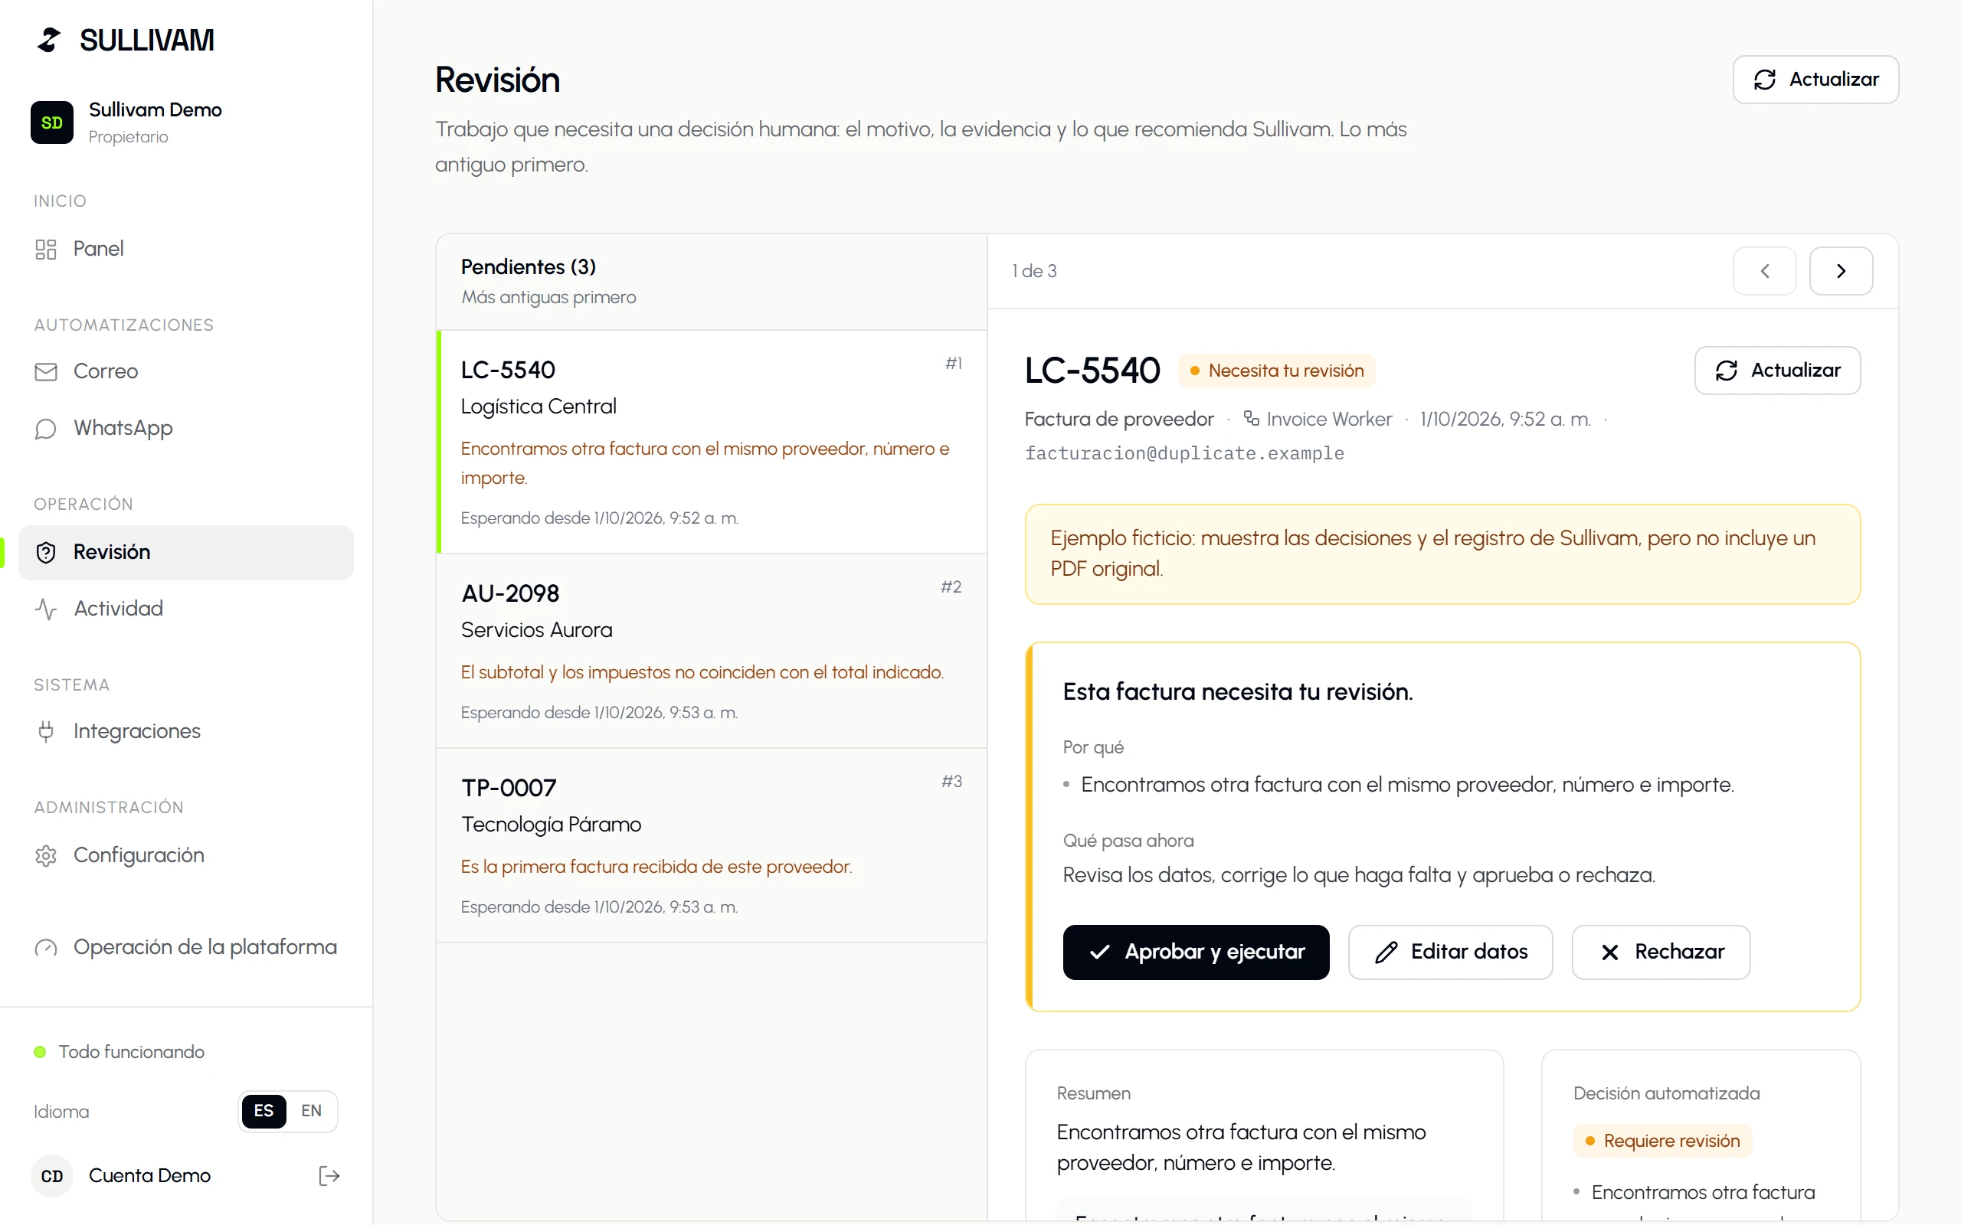
Task: Click the Requiere revisión badge
Action: click(1663, 1141)
